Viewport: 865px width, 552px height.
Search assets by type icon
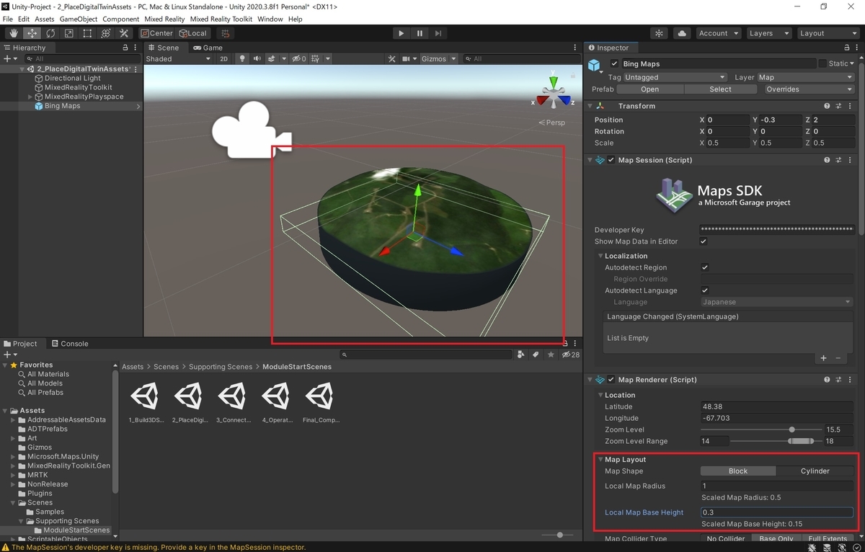pyautogui.click(x=520, y=355)
